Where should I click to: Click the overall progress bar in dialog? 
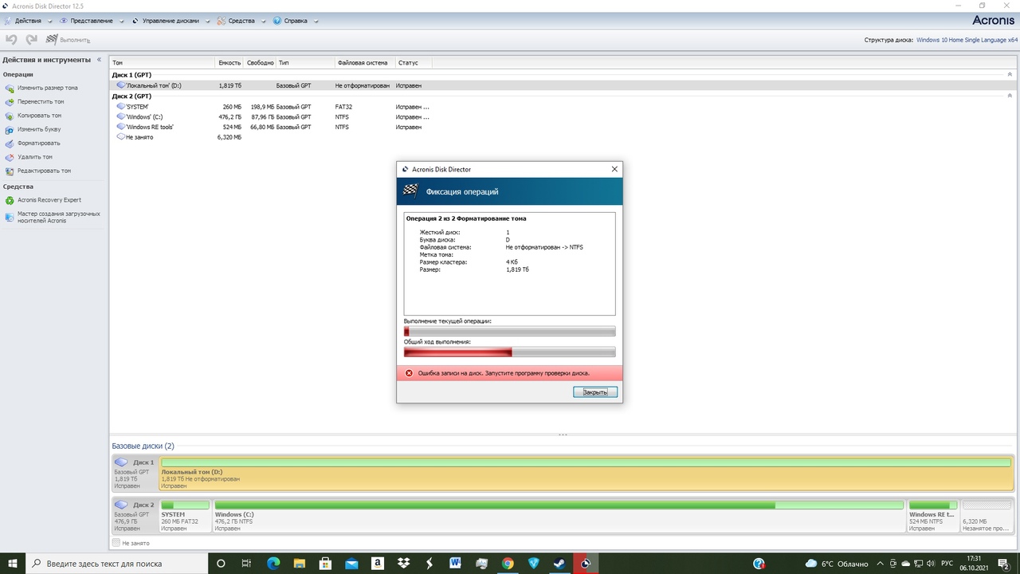tap(510, 352)
